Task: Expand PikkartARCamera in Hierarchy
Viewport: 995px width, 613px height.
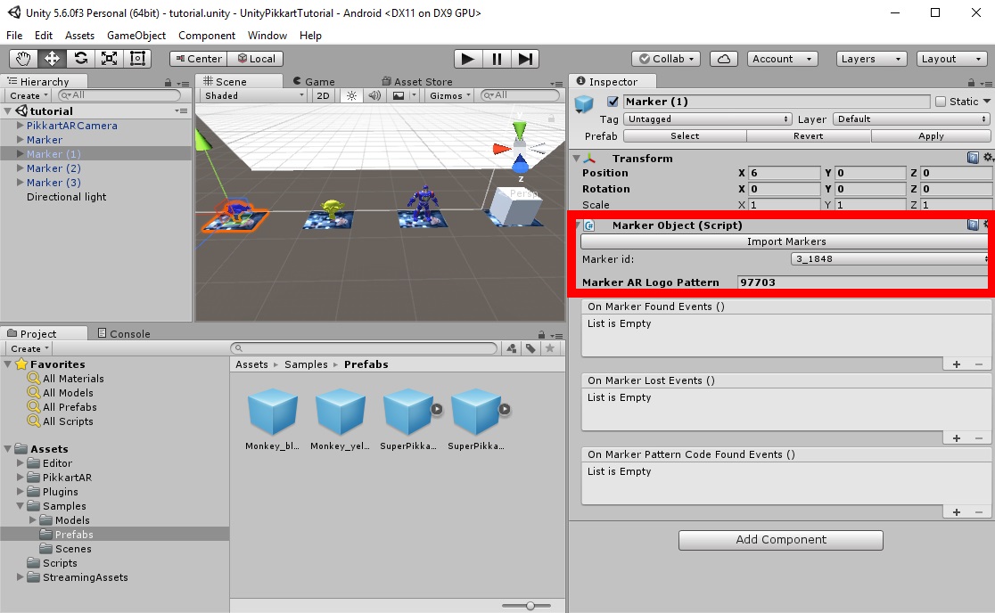Action: click(x=20, y=126)
